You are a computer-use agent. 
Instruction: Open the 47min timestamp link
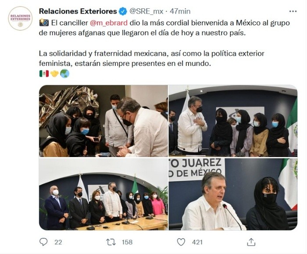[x=180, y=11]
